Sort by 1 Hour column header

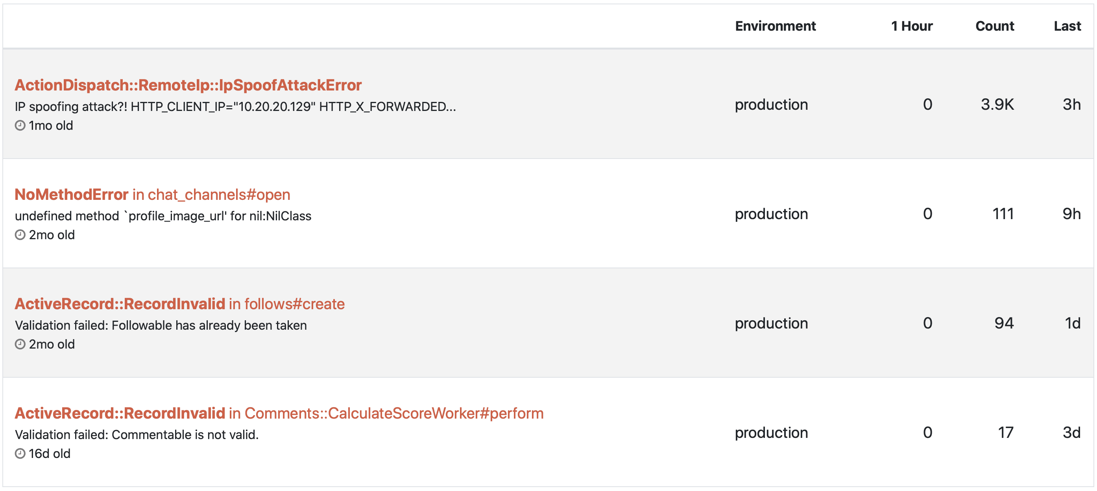click(911, 26)
